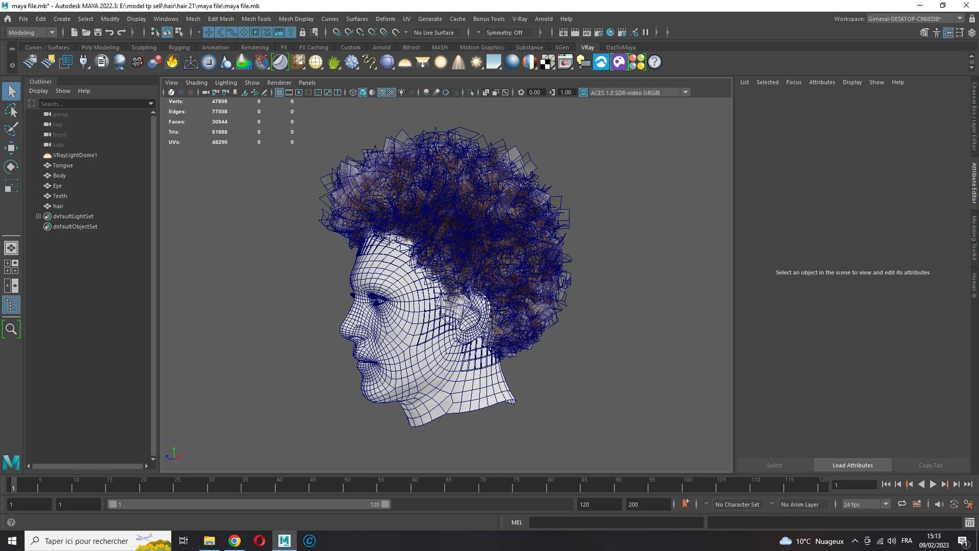The width and height of the screenshot is (979, 551).
Task: Click the MEL command input field
Action: point(616,523)
